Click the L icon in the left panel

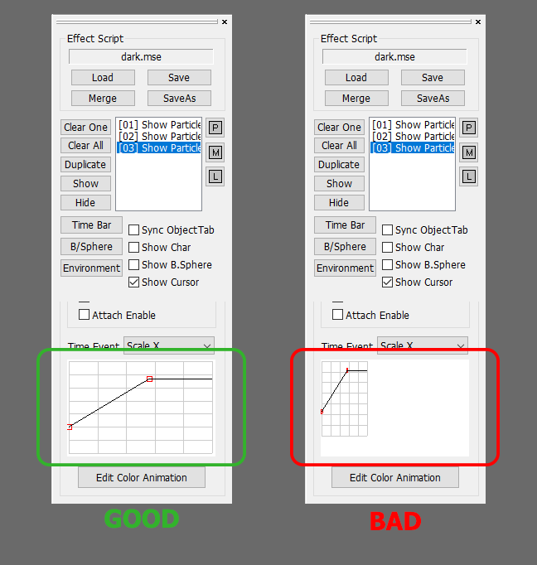pos(215,176)
